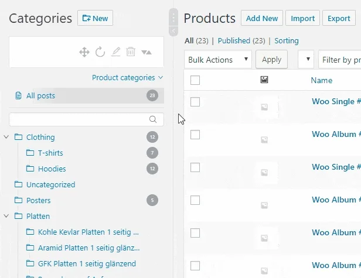Check the first Woo Single product checkbox
The image size is (361, 278).
tap(195, 102)
